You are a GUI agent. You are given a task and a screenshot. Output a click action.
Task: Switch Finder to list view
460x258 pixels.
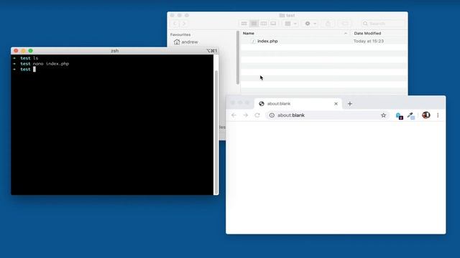[x=254, y=24]
